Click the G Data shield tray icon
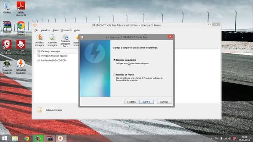253x142 pixels. tap(234, 138)
